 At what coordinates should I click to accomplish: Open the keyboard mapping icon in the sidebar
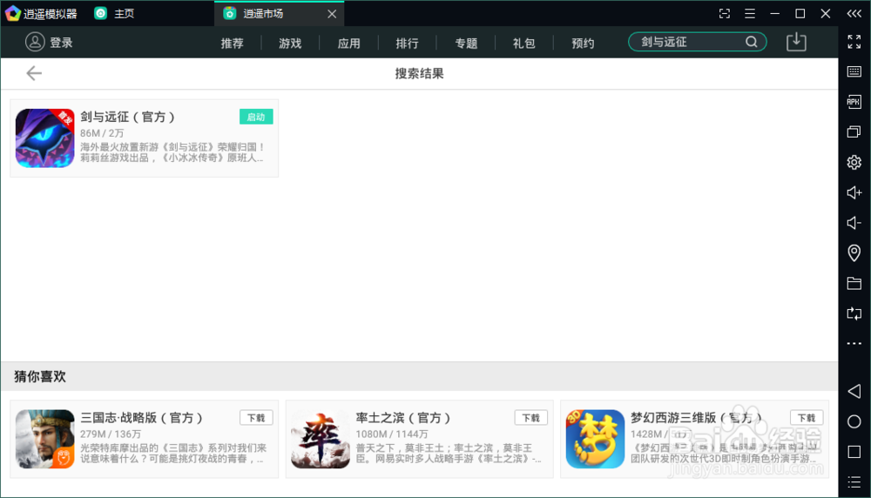pyautogui.click(x=854, y=71)
